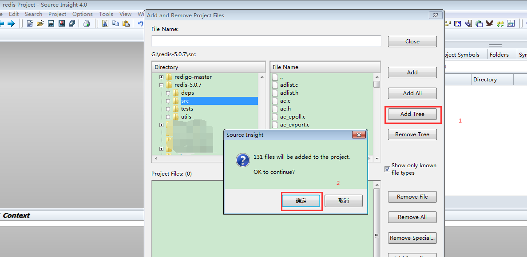Click the Add Tree button
Screen dimensions: 527x257
click(412, 114)
